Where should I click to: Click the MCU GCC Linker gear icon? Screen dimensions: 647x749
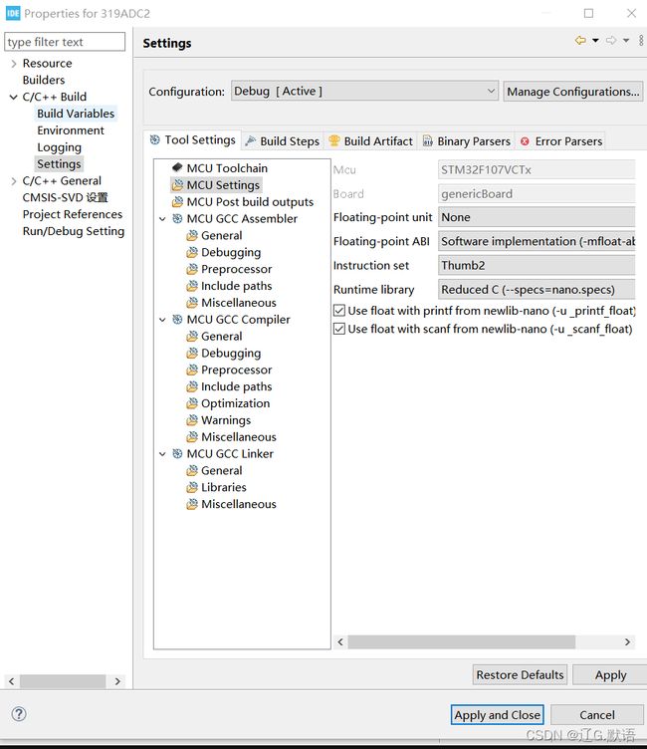click(x=177, y=453)
